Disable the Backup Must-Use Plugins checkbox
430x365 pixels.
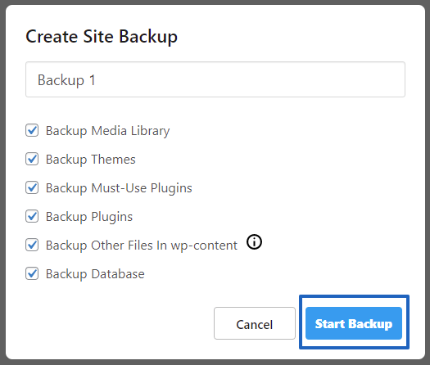(x=32, y=187)
